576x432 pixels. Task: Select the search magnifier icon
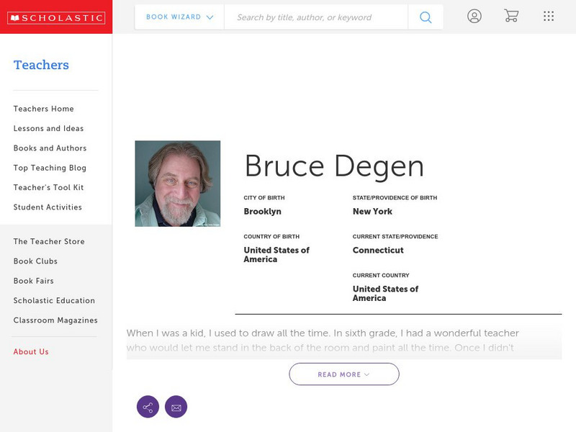(425, 16)
